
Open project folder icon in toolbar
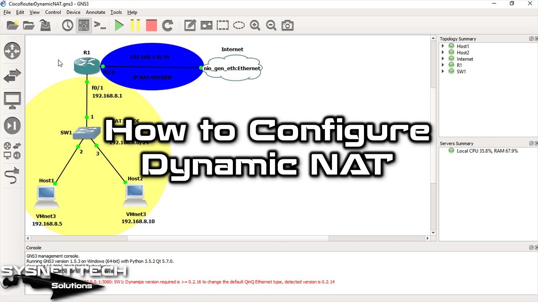(29, 26)
